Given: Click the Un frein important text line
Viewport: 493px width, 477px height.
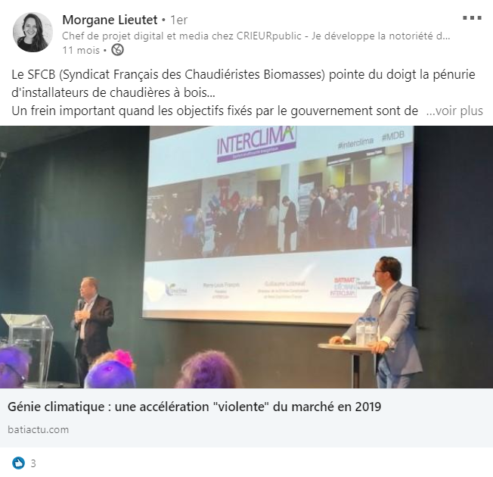Looking at the screenshot, I should tap(215, 111).
